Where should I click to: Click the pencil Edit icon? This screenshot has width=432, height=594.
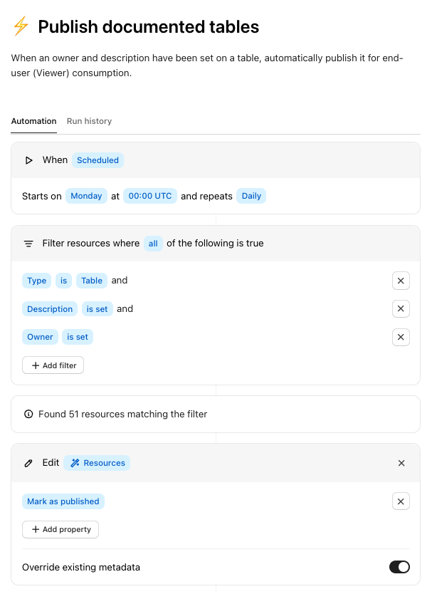point(29,463)
